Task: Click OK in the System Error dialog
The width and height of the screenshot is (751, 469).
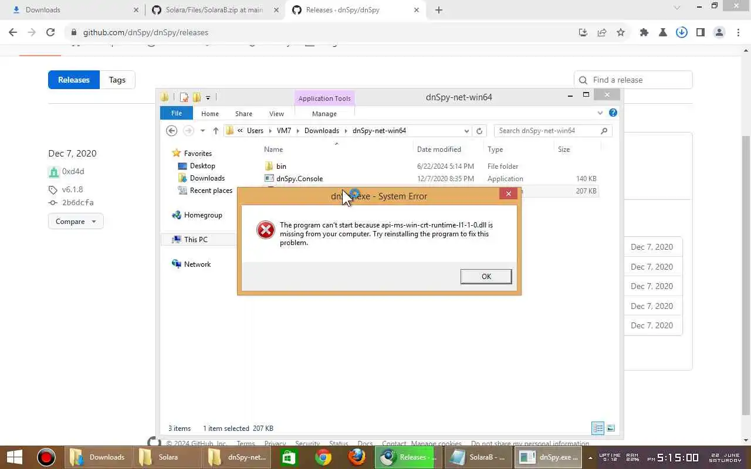Action: coord(486,277)
